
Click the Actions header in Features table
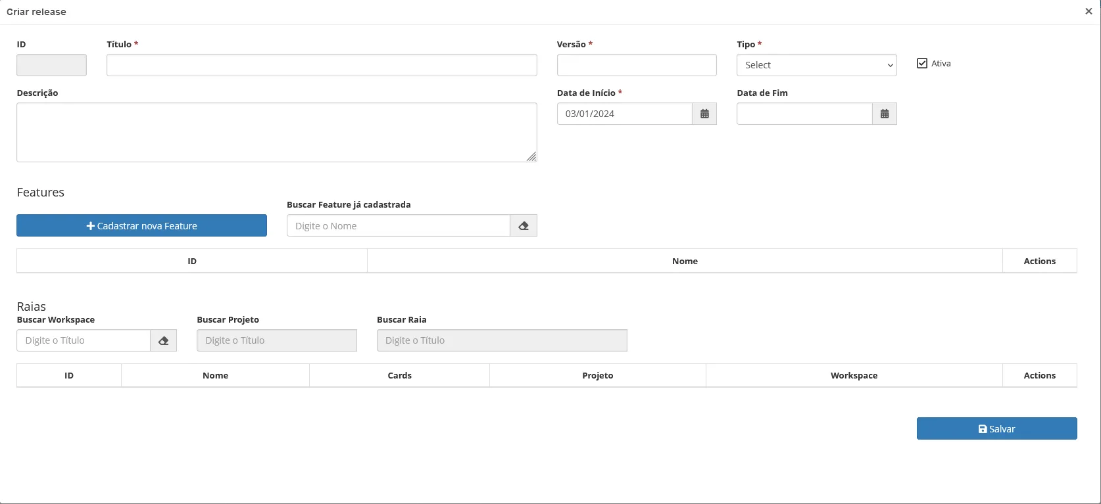click(x=1040, y=261)
